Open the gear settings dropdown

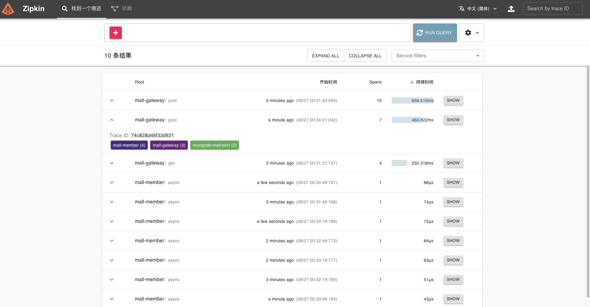pos(472,33)
